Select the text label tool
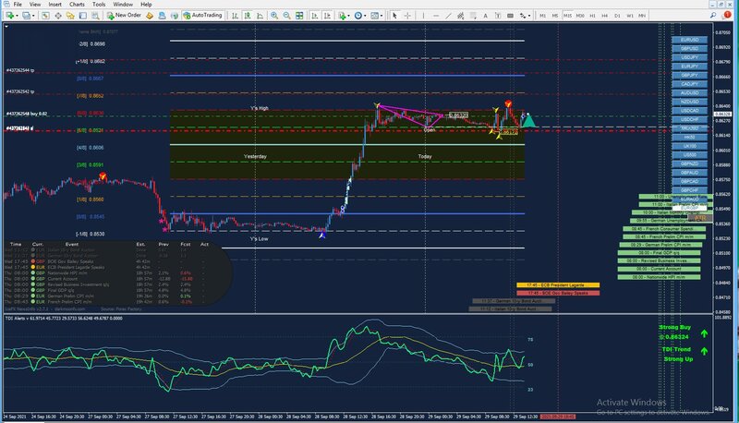 [498, 16]
